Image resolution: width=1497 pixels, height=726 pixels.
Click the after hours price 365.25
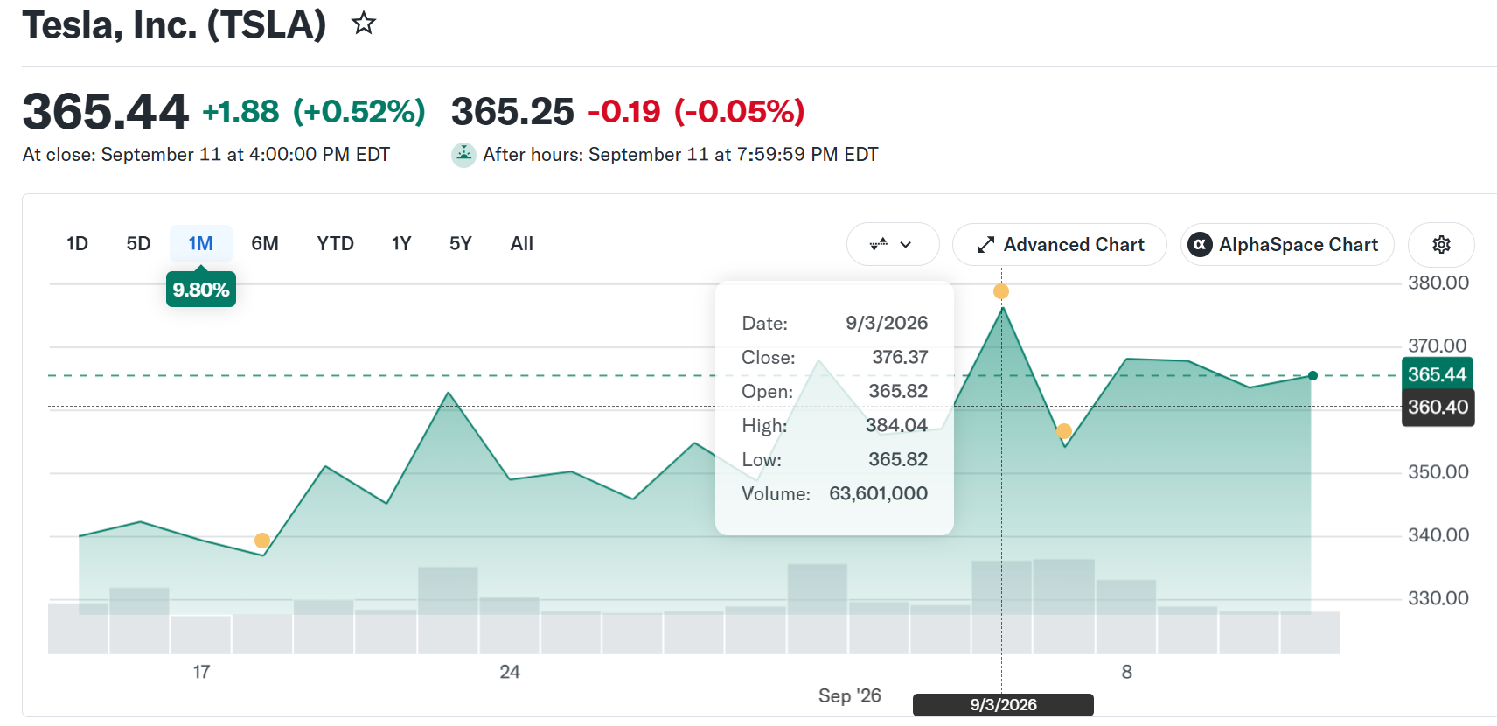(x=512, y=112)
